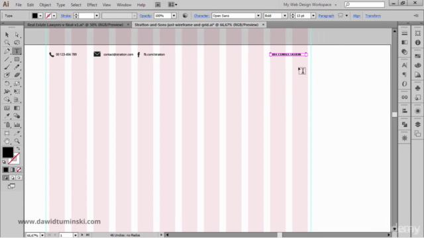Open the Effect menu
The height and width of the screenshot is (238, 424).
pyautogui.click(x=92, y=5)
